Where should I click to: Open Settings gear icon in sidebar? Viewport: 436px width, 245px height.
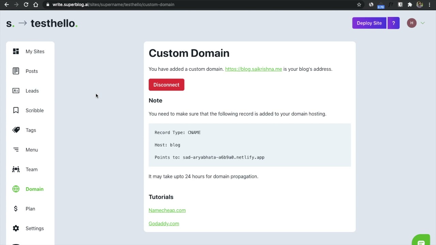[x=16, y=228]
